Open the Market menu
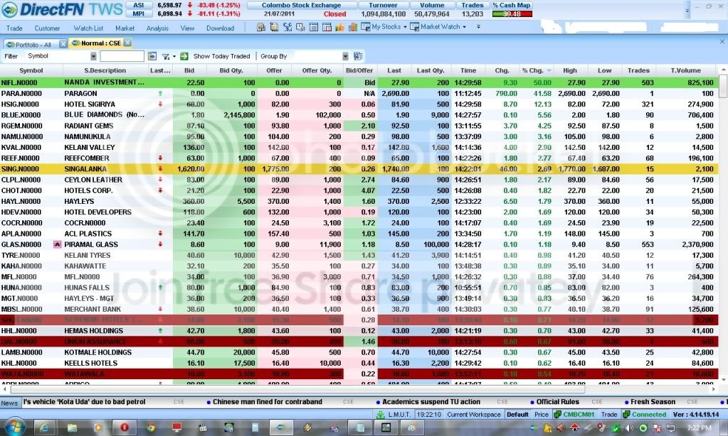The height and width of the screenshot is (436, 728). pyautogui.click(x=125, y=28)
